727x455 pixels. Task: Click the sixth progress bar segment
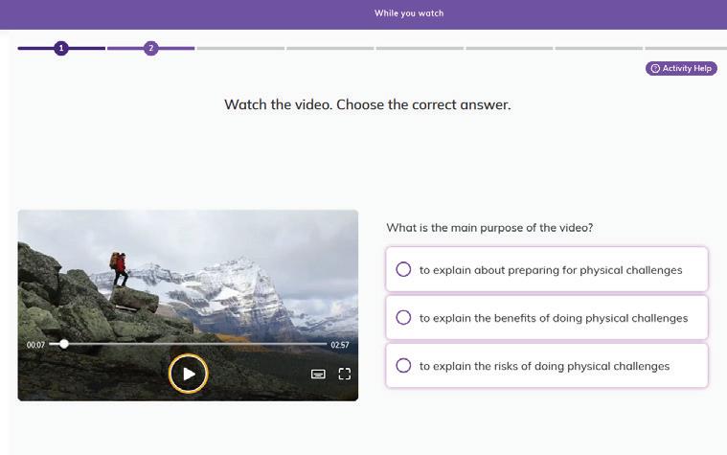coord(509,48)
